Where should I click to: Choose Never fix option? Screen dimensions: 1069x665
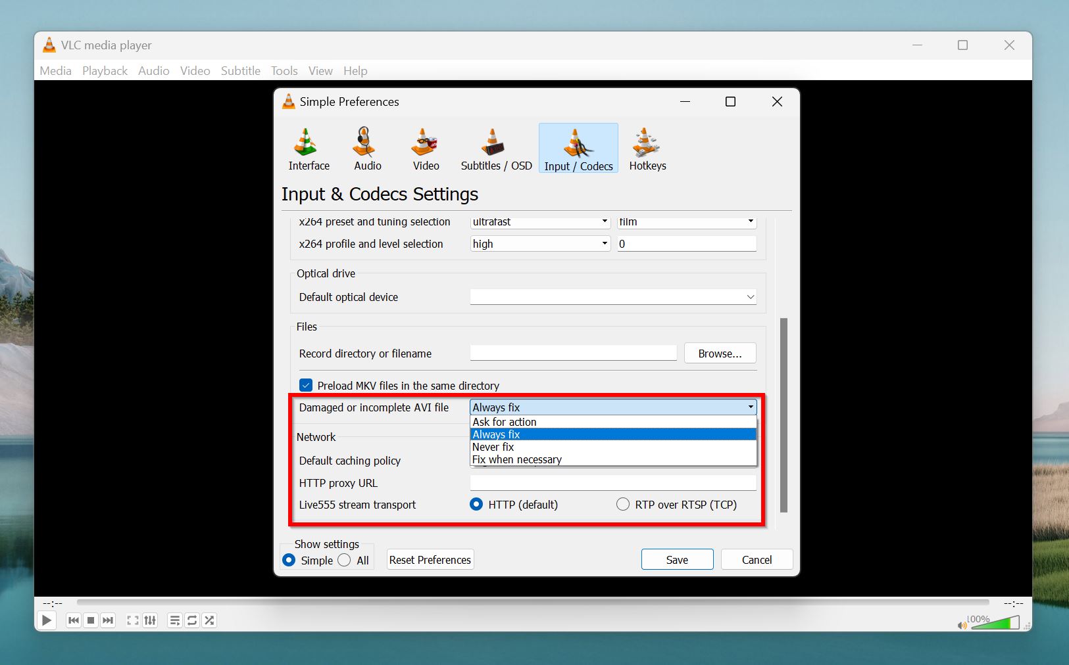point(613,447)
